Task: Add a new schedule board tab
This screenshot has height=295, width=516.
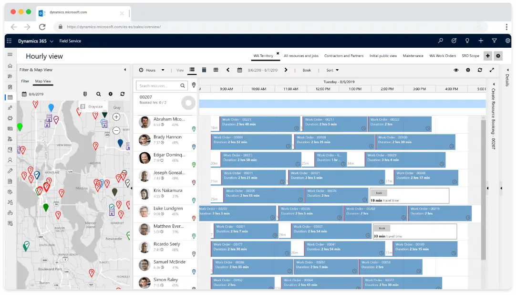Action: (488, 56)
